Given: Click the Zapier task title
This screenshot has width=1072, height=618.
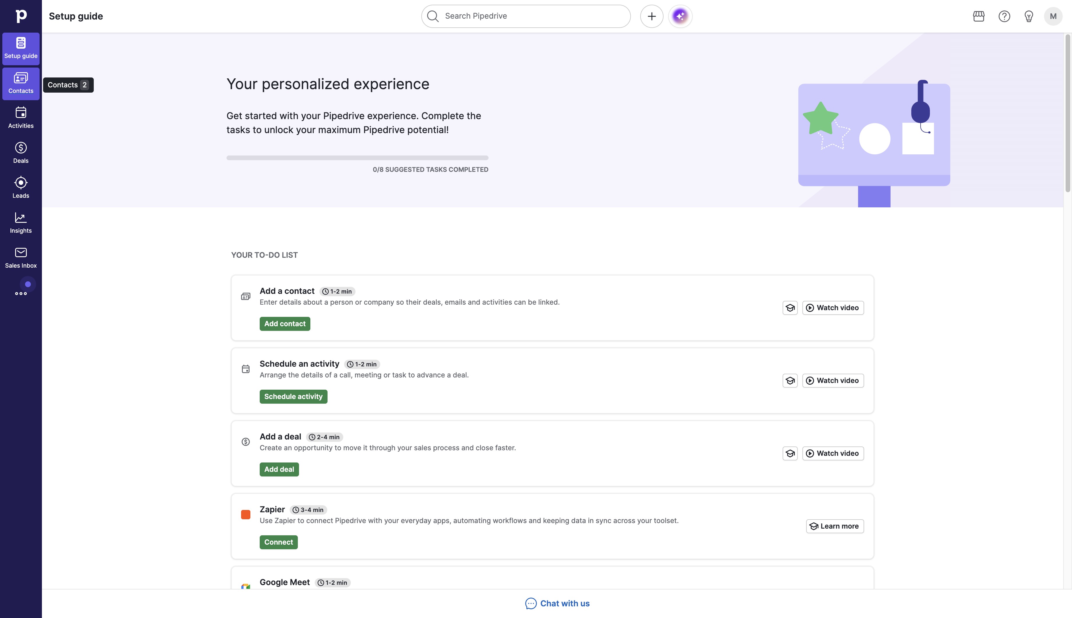Looking at the screenshot, I should click(x=272, y=509).
